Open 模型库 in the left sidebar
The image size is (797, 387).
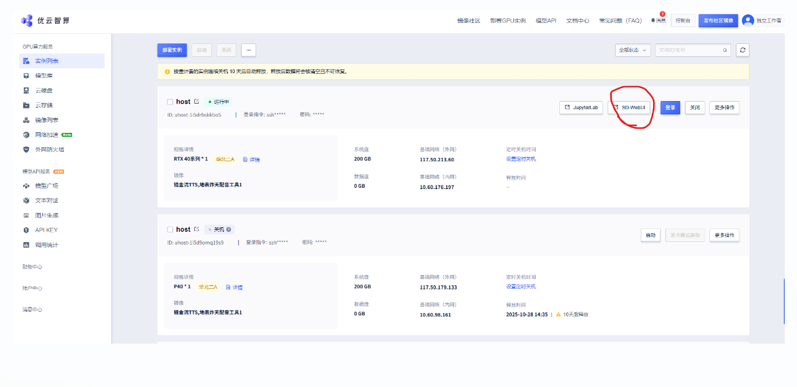click(x=44, y=75)
